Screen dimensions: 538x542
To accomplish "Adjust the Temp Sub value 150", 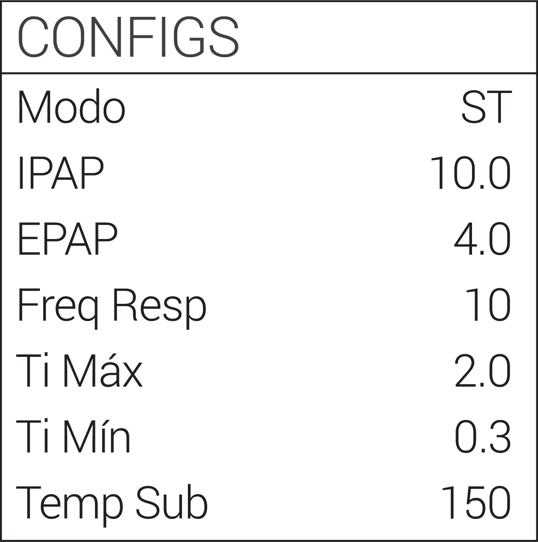I will pyautogui.click(x=476, y=503).
